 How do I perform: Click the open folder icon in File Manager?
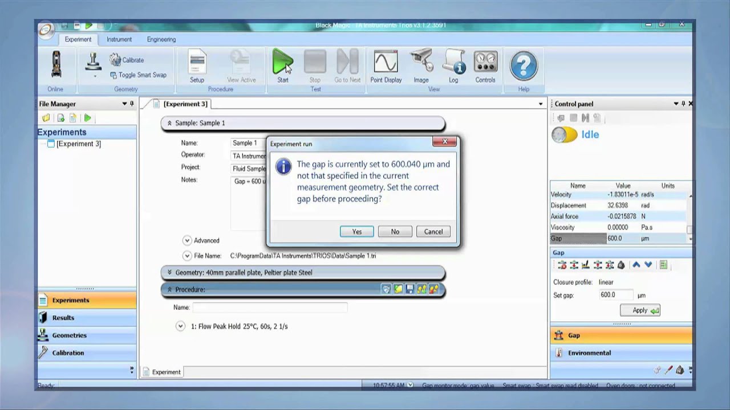[x=46, y=118]
